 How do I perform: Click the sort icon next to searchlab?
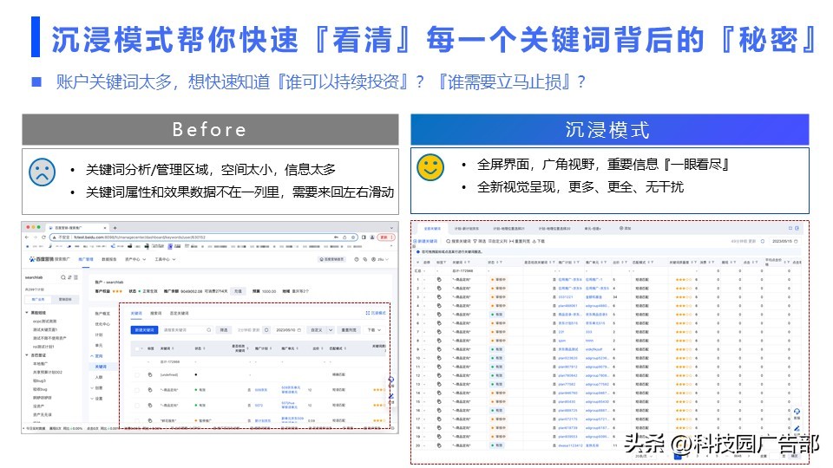click(x=69, y=277)
